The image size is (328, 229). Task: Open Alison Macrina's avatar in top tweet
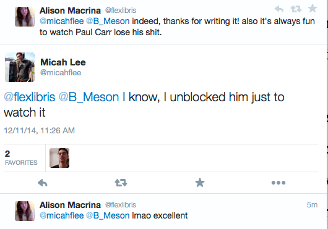tap(25, 17)
